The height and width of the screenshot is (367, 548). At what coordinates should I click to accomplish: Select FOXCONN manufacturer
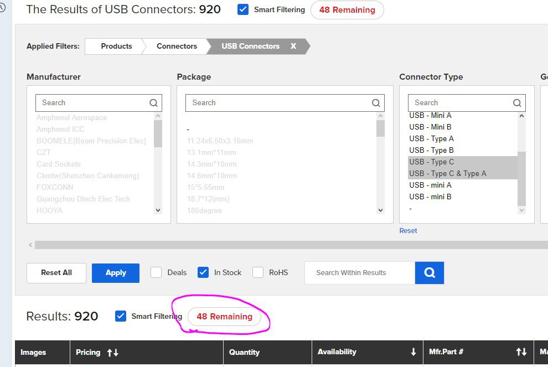pyautogui.click(x=55, y=187)
